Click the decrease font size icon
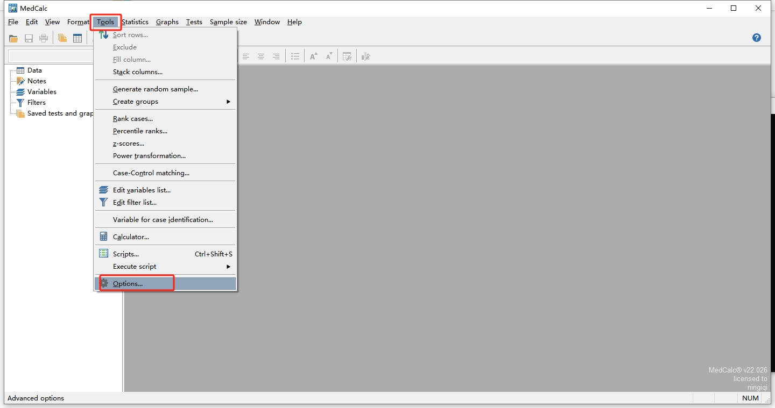The image size is (775, 408). coord(329,56)
